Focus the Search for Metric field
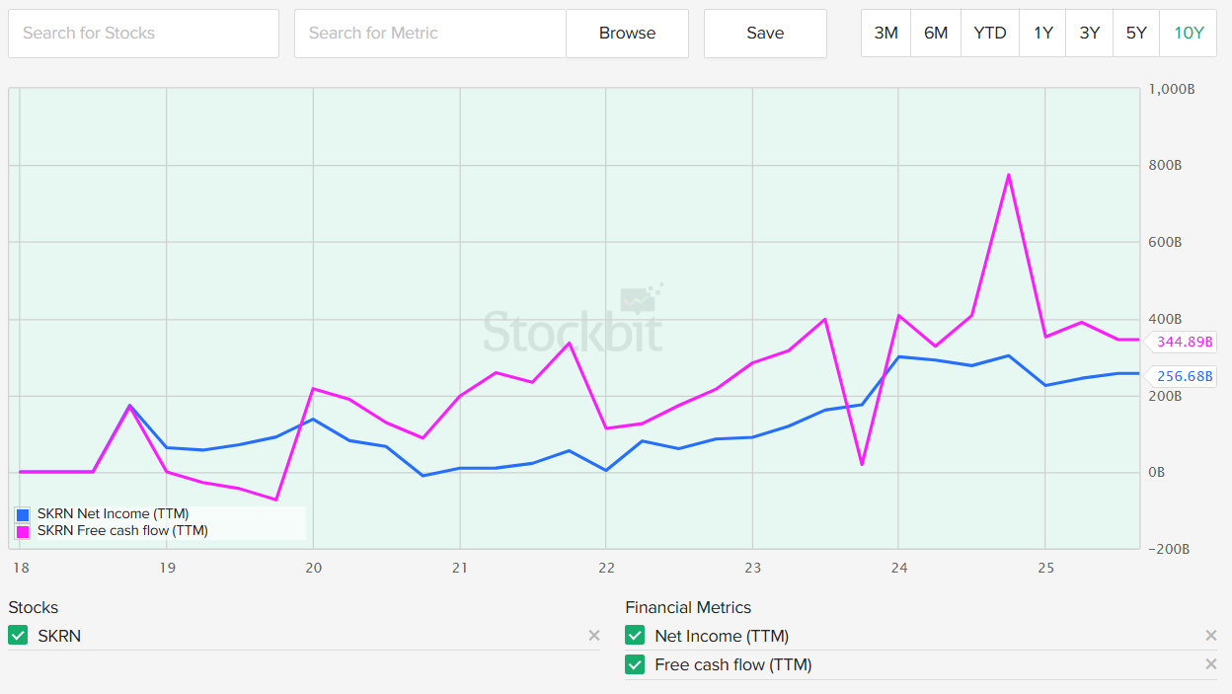1232x694 pixels. coord(430,34)
